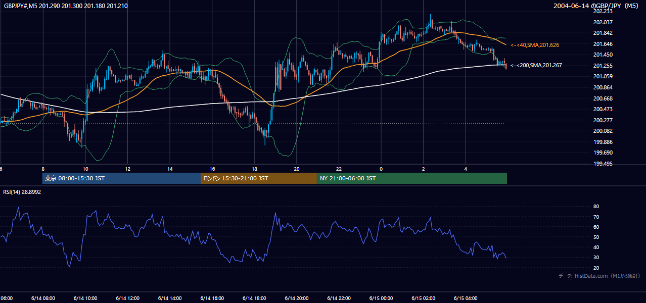
Task: Open the HistData.com data source credit
Action: [x=599, y=276]
